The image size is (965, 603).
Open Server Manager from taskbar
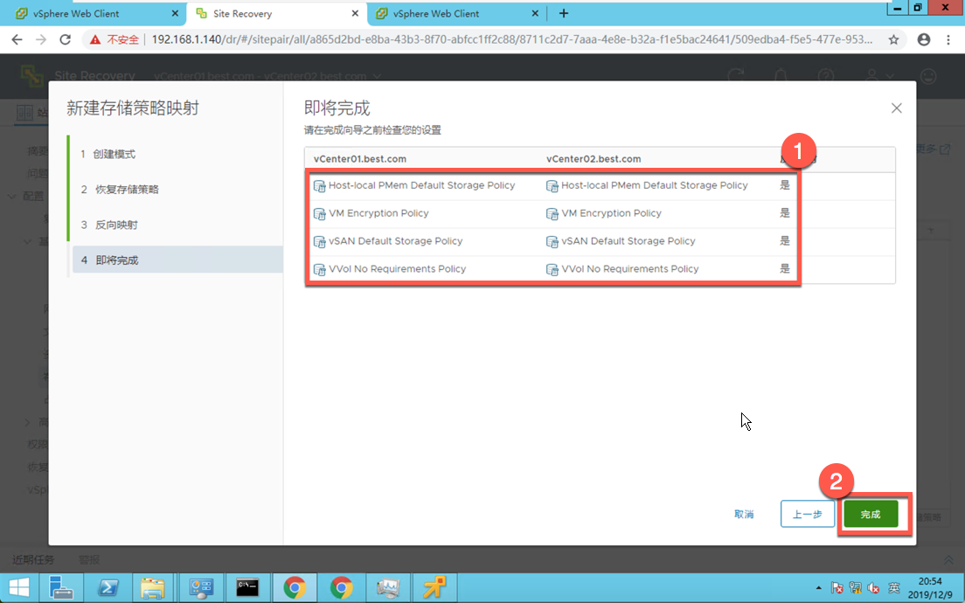[x=61, y=587]
